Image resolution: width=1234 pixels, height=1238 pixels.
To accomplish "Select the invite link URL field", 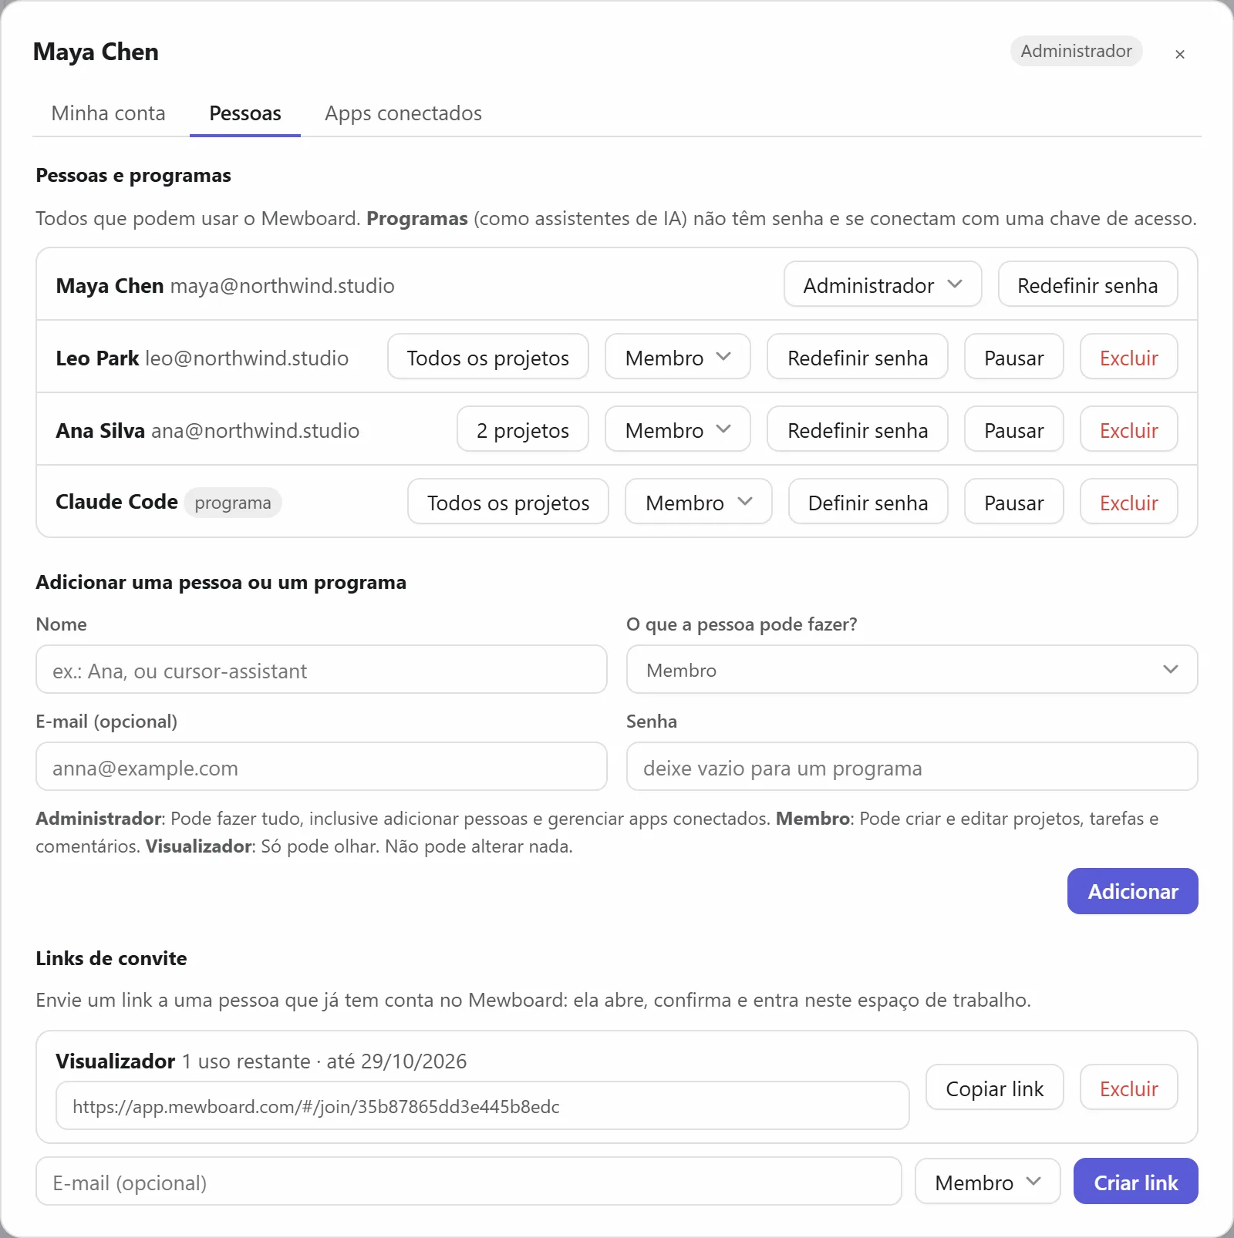I will coord(482,1105).
